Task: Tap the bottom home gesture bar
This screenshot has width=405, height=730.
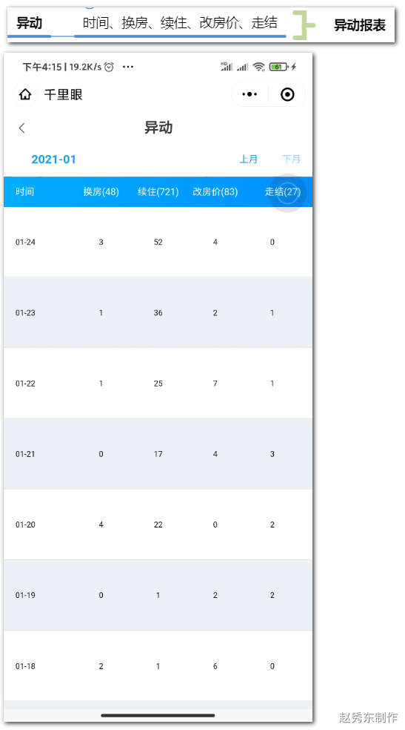Action: point(158,715)
